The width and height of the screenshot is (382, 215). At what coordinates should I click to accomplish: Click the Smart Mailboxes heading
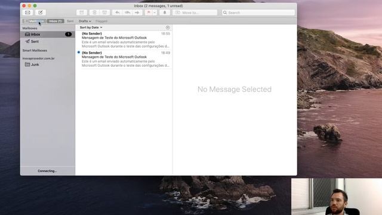tap(35, 50)
